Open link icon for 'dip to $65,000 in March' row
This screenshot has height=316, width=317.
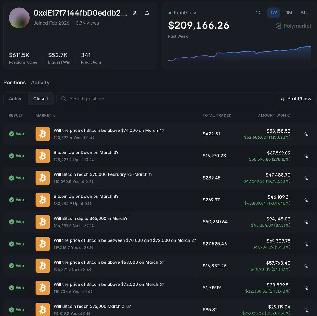[x=306, y=222]
